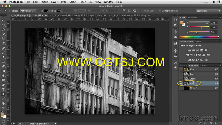Select the Eyedropper tool
This screenshot has height=125, width=222.
click(3, 43)
